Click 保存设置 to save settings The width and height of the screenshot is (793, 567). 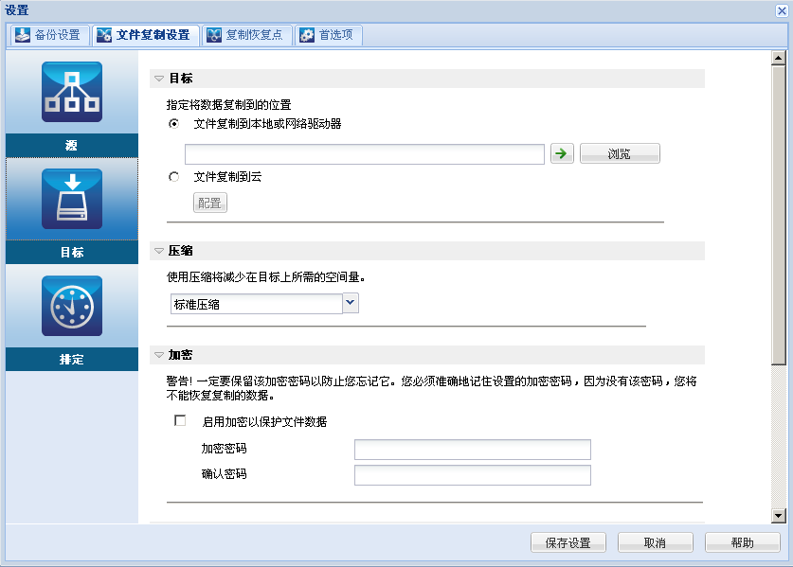[568, 542]
